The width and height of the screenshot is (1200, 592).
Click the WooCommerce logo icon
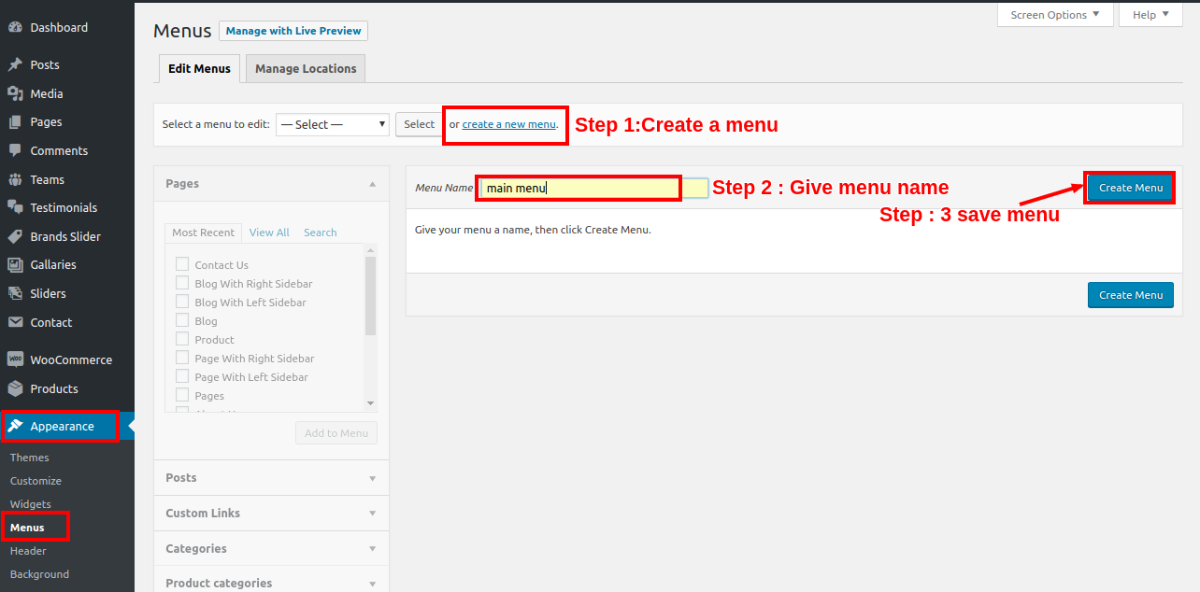15,359
